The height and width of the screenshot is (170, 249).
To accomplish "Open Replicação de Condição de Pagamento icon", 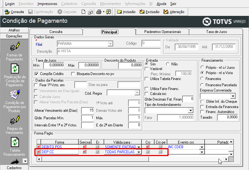I will click(15, 69).
